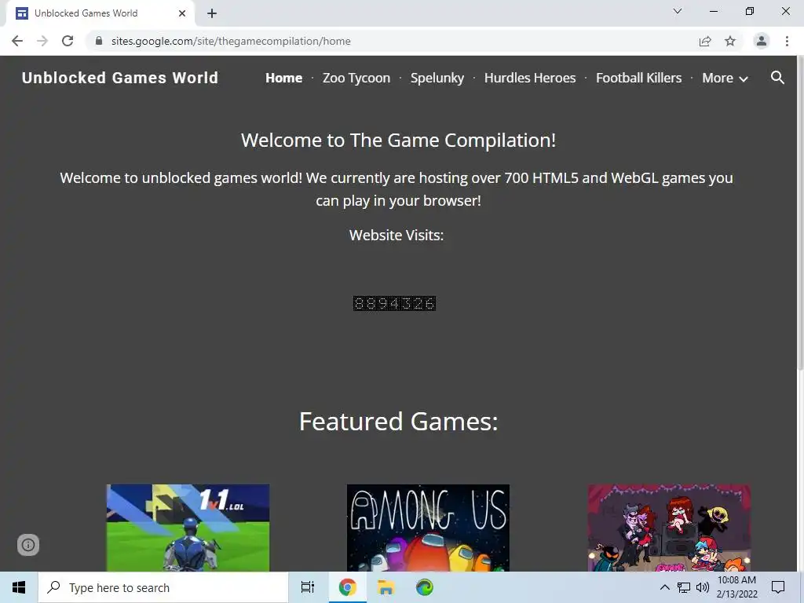Share this page using the share icon
Screen dimensions: 804x603
(x=705, y=41)
